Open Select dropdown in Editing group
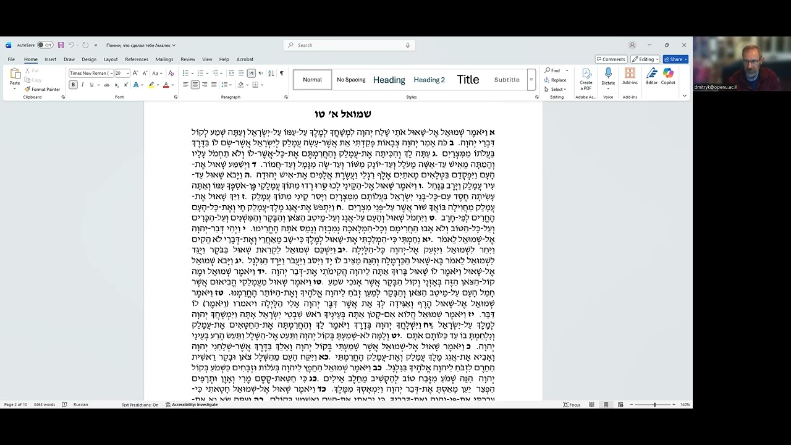This screenshot has height=445, width=791. pos(556,89)
